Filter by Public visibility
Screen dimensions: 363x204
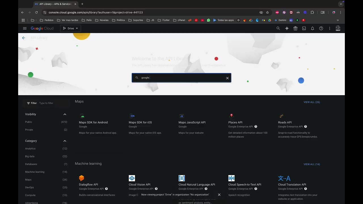coord(29,122)
